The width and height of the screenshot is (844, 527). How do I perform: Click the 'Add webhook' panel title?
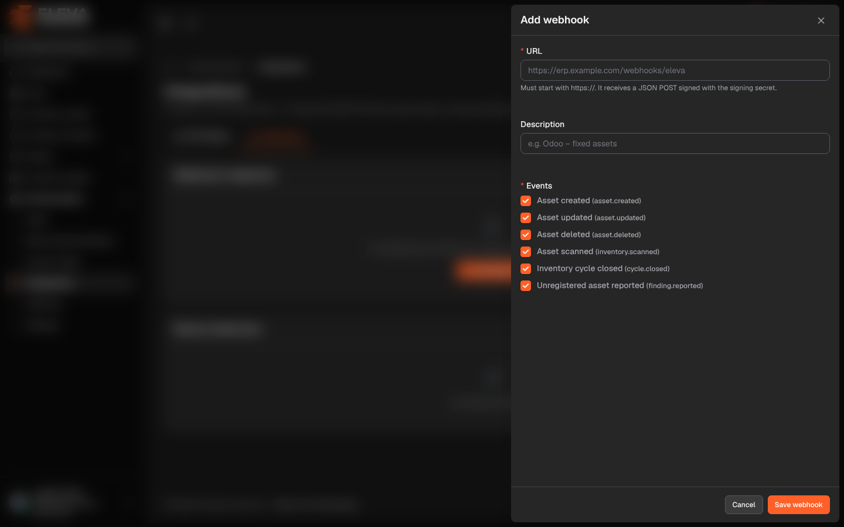point(555,20)
